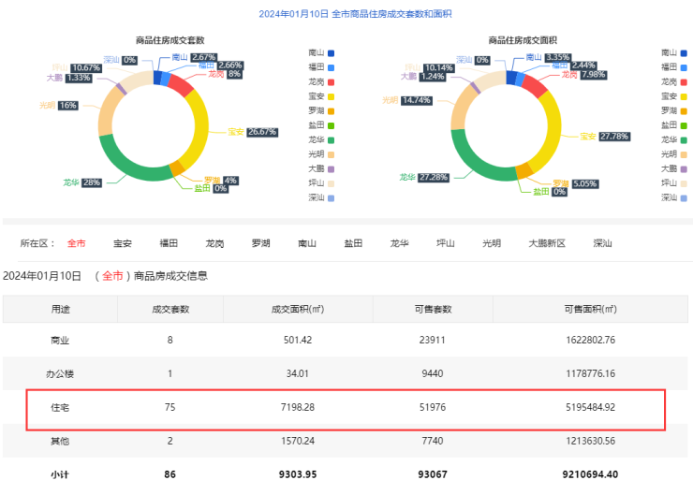Click the 成交面积(㎡) column header
Image resolution: width=693 pixels, height=495 pixels.
[x=297, y=309]
